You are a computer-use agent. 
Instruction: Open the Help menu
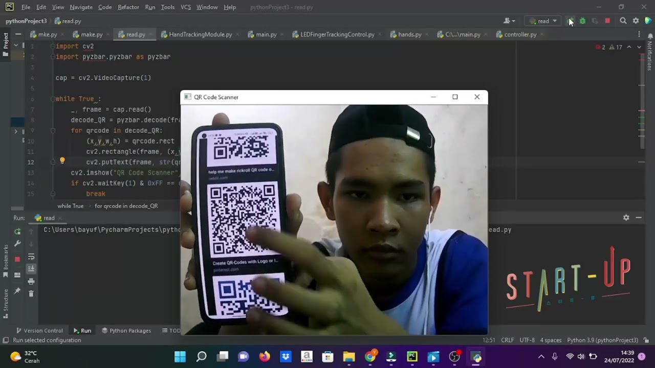pyautogui.click(x=230, y=7)
